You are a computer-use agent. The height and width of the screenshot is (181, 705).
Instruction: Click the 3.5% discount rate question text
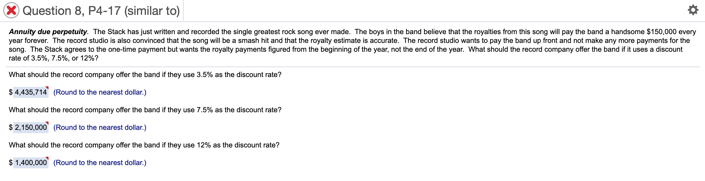pos(145,75)
